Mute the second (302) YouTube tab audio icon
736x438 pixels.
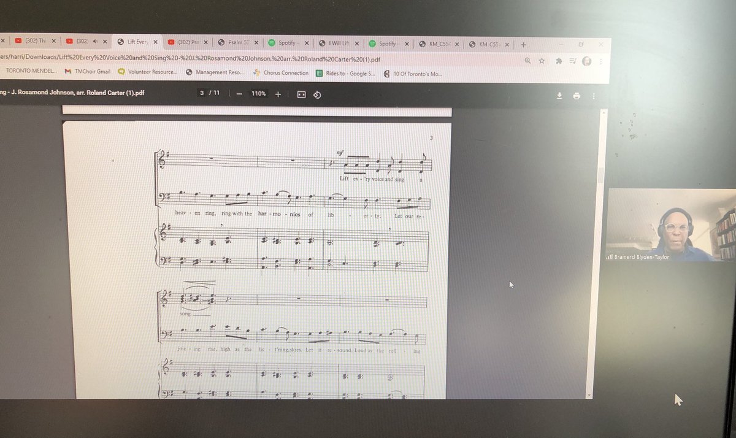click(x=96, y=42)
